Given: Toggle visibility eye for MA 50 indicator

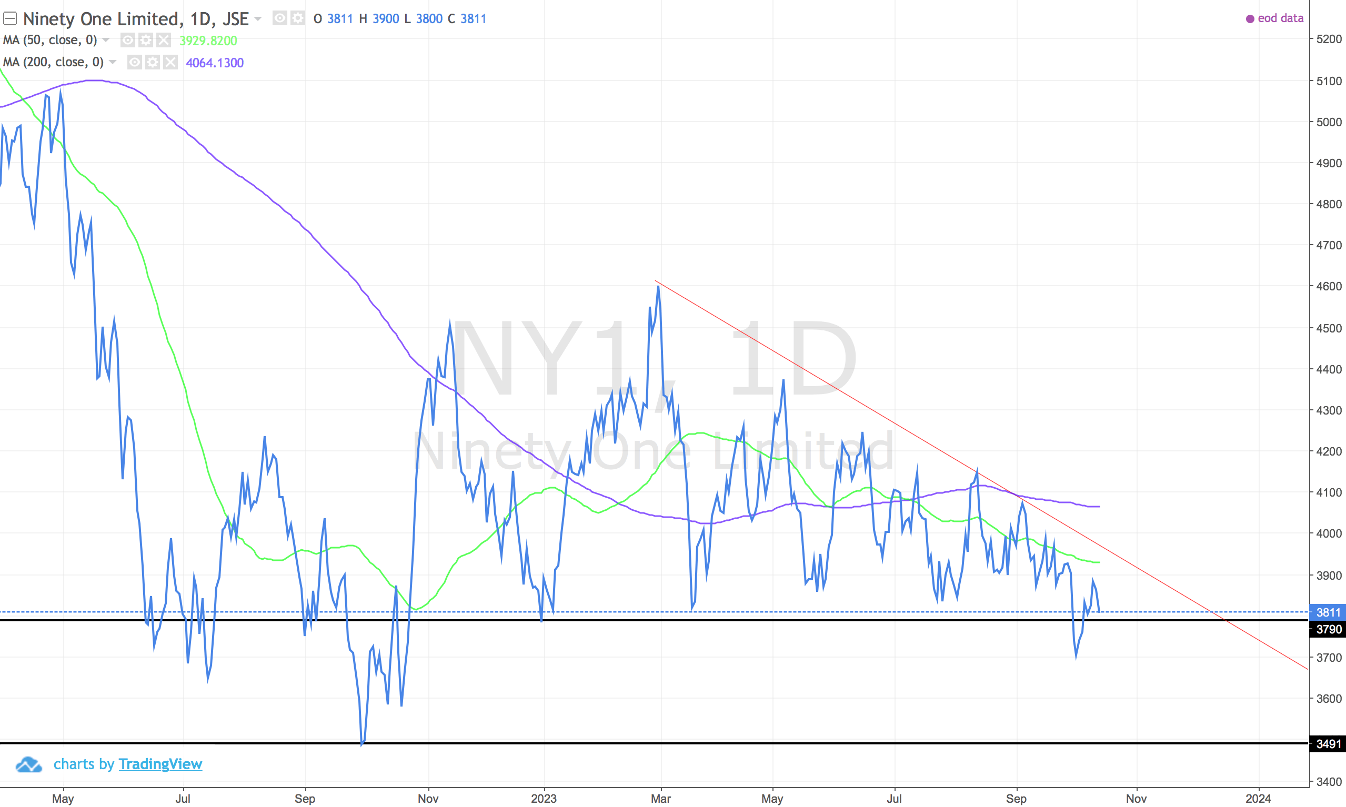Looking at the screenshot, I should click(x=128, y=40).
